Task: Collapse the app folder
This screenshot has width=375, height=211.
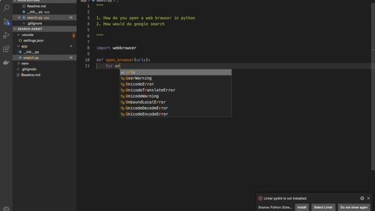Action: (x=24, y=46)
